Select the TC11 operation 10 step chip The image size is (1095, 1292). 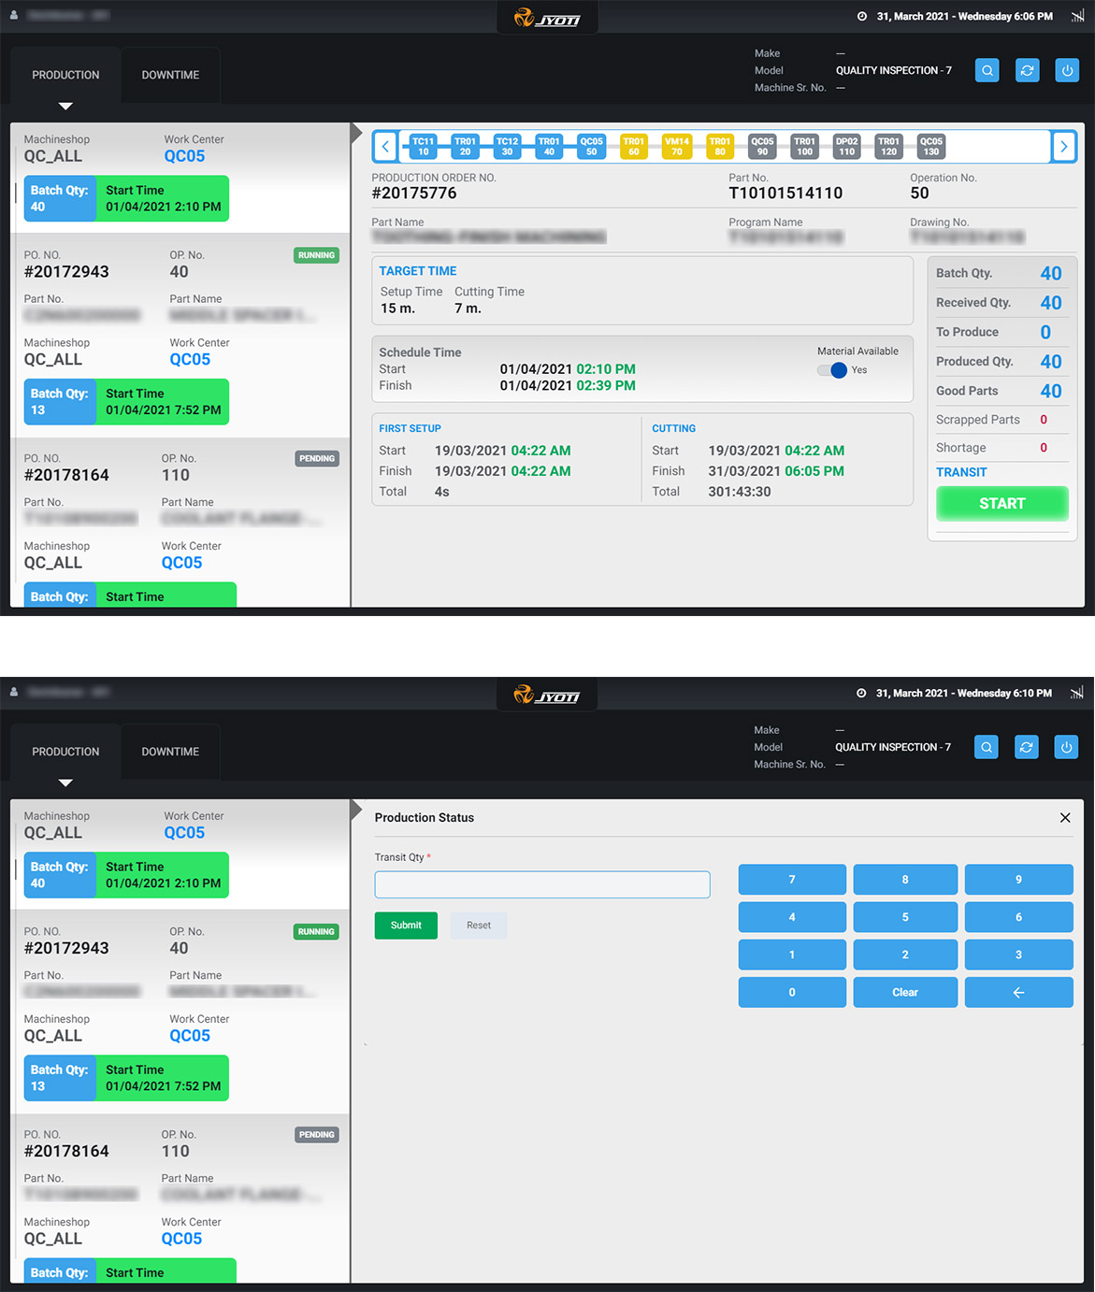click(423, 147)
